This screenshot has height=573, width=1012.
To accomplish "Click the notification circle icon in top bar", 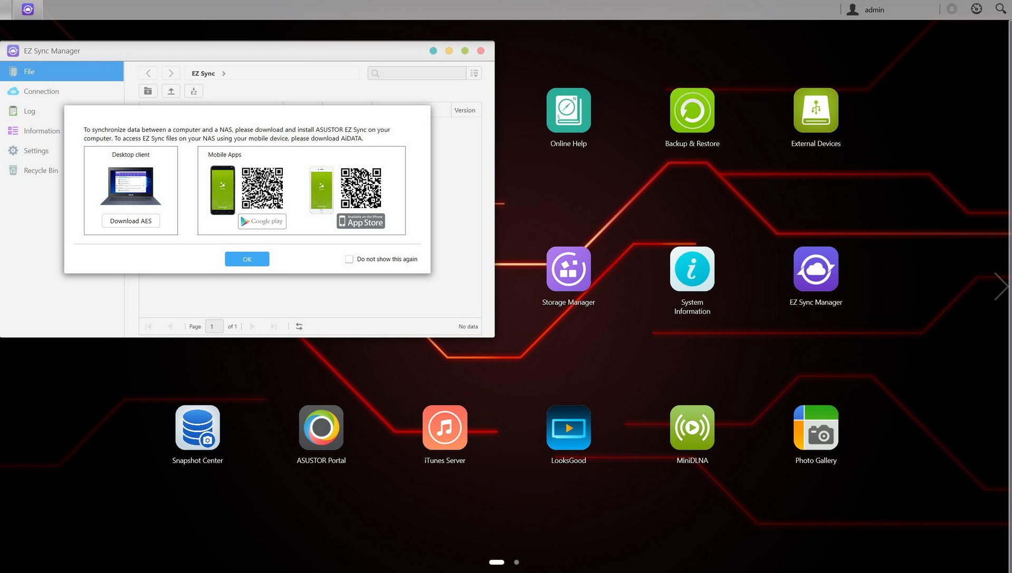I will coord(952,9).
